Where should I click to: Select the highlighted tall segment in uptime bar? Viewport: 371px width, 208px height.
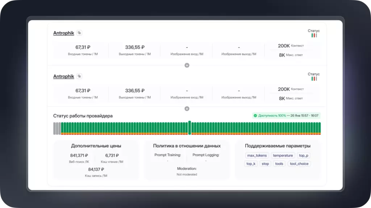(x=189, y=127)
